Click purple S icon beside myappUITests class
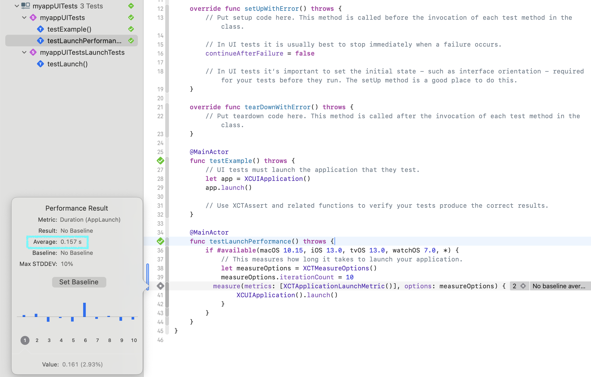Image resolution: width=591 pixels, height=377 pixels. 33,18
